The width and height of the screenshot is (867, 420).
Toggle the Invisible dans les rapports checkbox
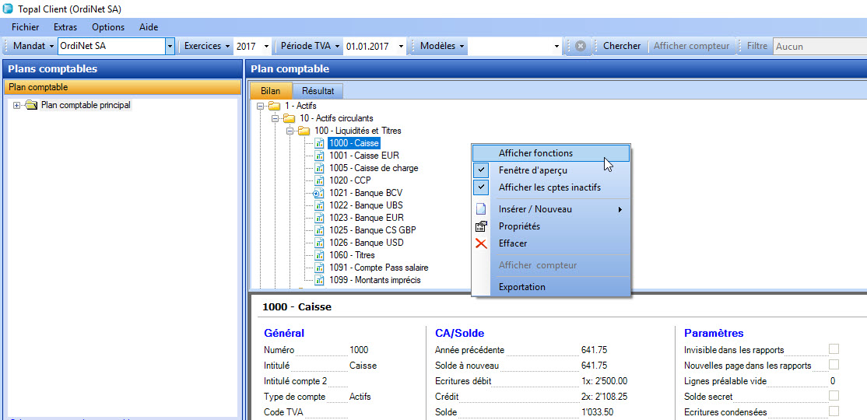(834, 349)
